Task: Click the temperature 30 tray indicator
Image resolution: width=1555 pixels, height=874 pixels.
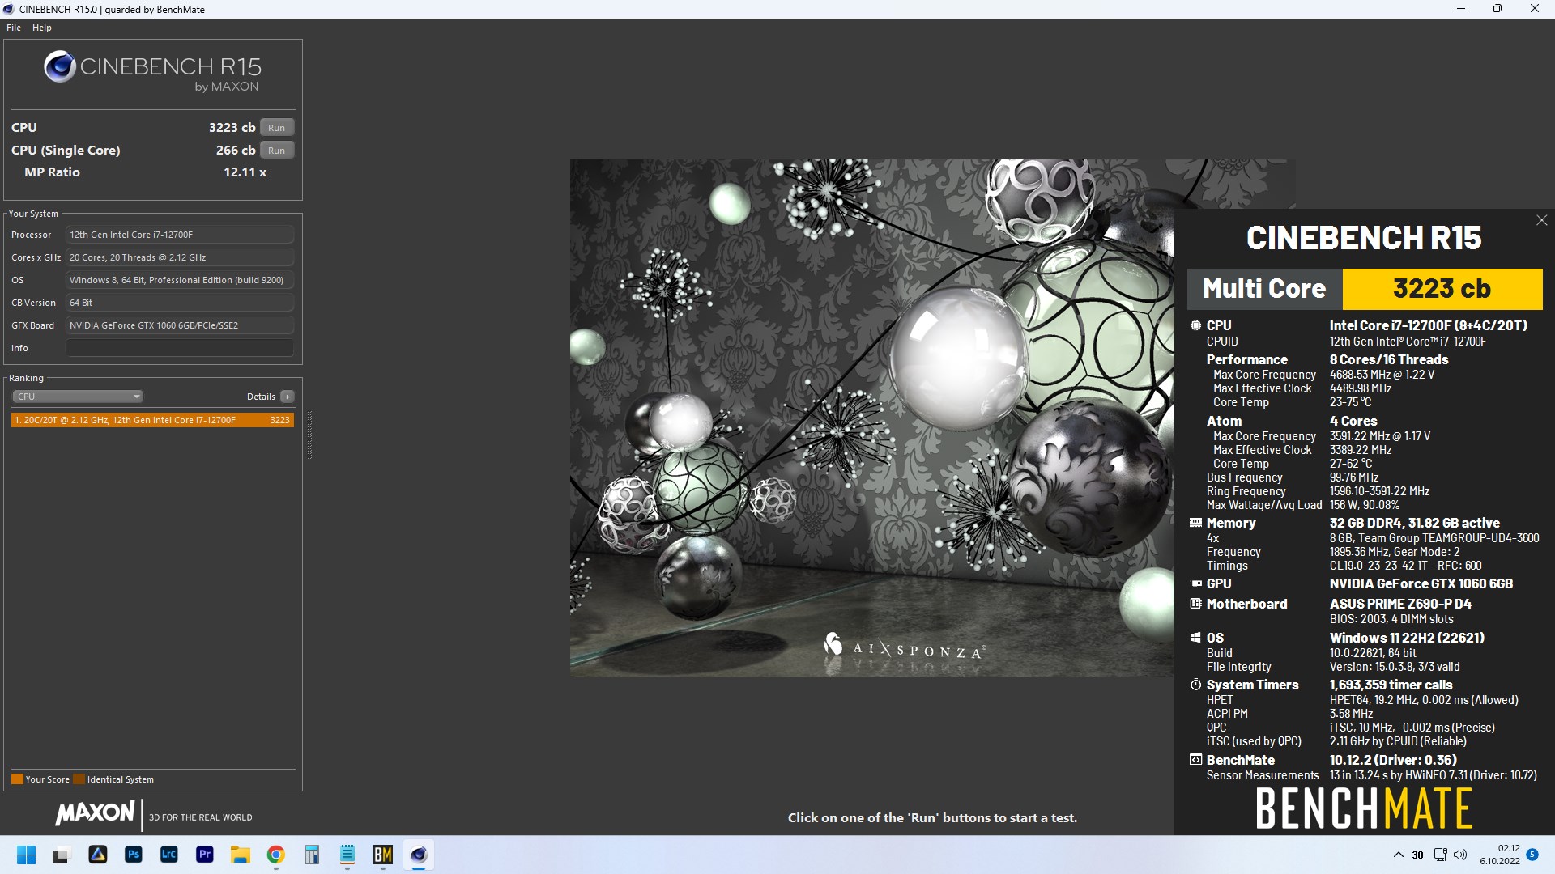Action: (1417, 855)
